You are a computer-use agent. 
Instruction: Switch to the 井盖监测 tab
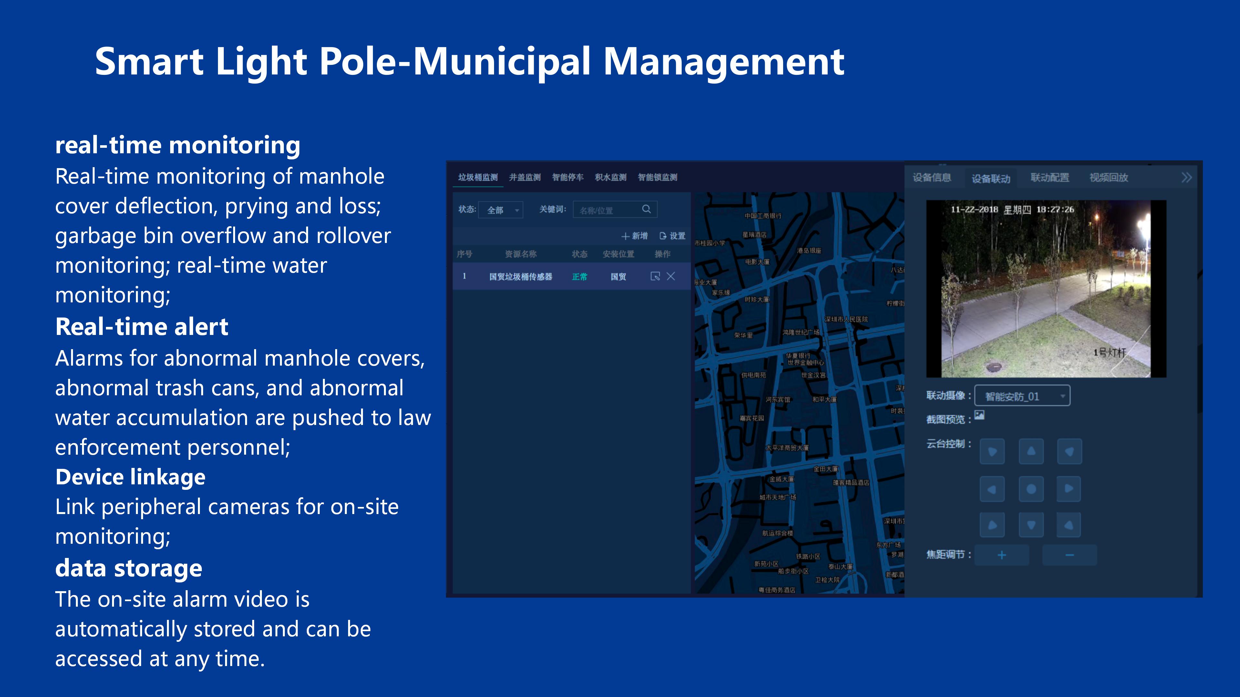coord(525,177)
